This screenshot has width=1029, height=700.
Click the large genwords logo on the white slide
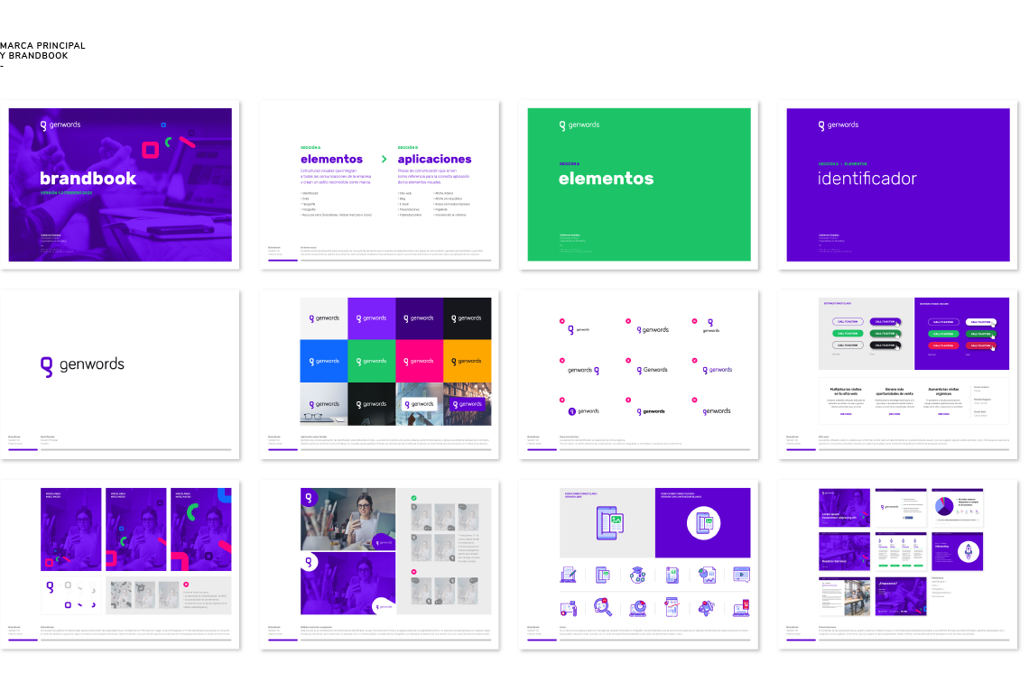(x=83, y=365)
